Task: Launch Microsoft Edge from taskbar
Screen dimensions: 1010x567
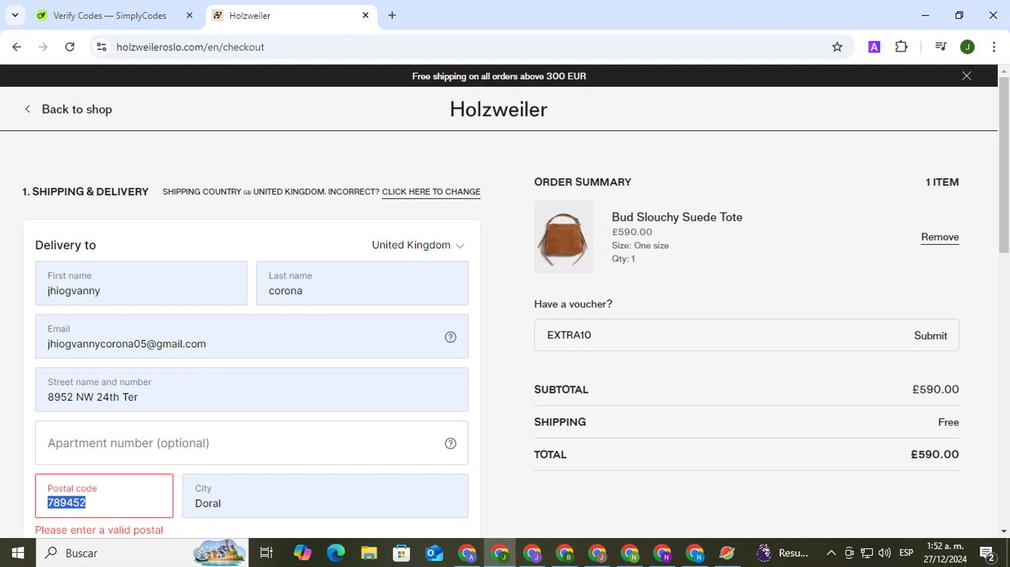Action: [335, 553]
